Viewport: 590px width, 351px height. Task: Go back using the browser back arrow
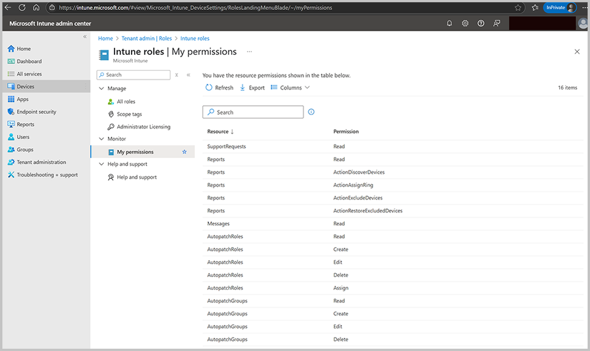(8, 8)
